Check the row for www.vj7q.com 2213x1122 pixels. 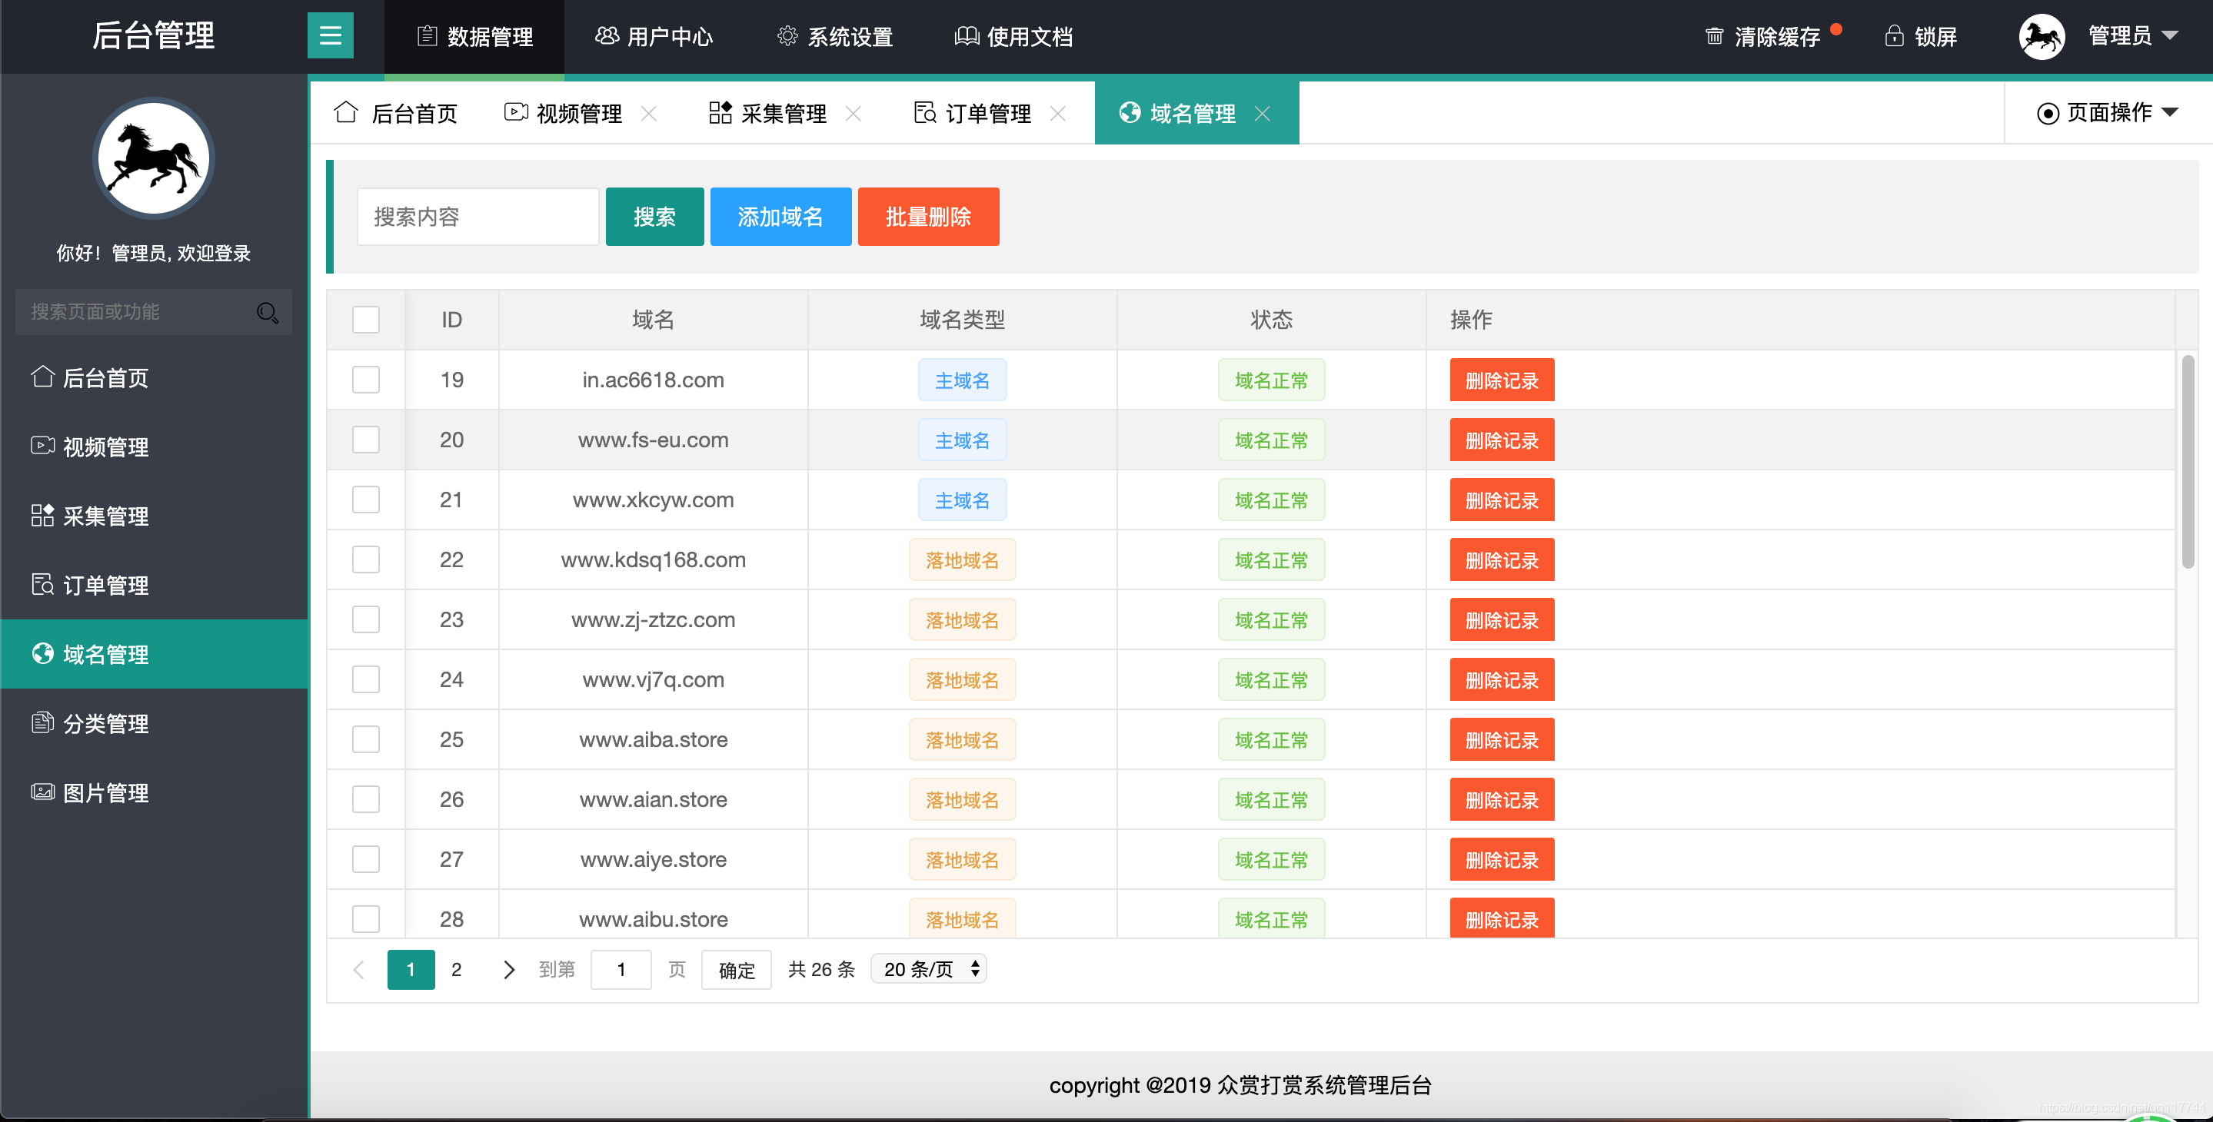pos(365,679)
